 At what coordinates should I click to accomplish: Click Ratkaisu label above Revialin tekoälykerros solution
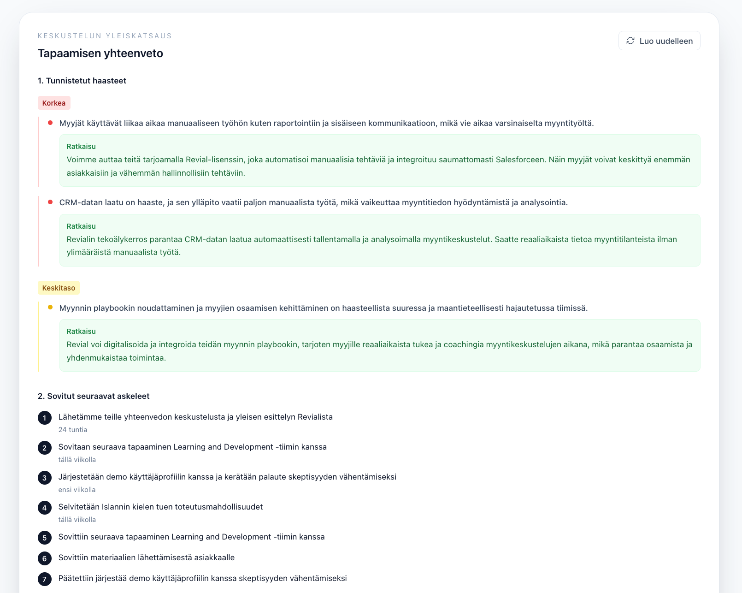coord(81,226)
